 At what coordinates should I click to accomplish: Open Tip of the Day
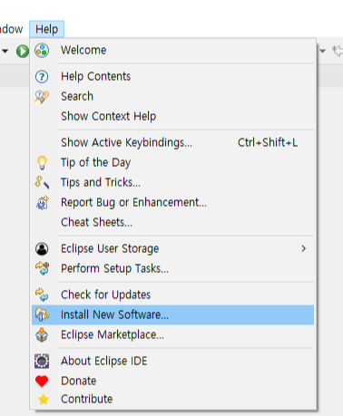tap(172, 162)
